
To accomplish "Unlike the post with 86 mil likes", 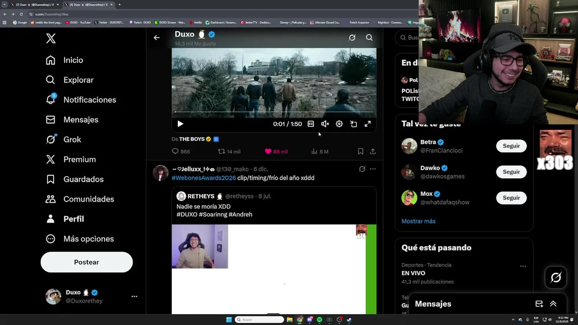I will point(276,152).
